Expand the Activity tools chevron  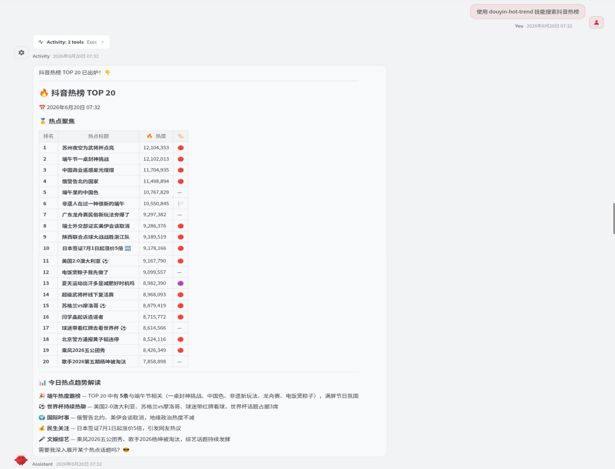tap(103, 42)
